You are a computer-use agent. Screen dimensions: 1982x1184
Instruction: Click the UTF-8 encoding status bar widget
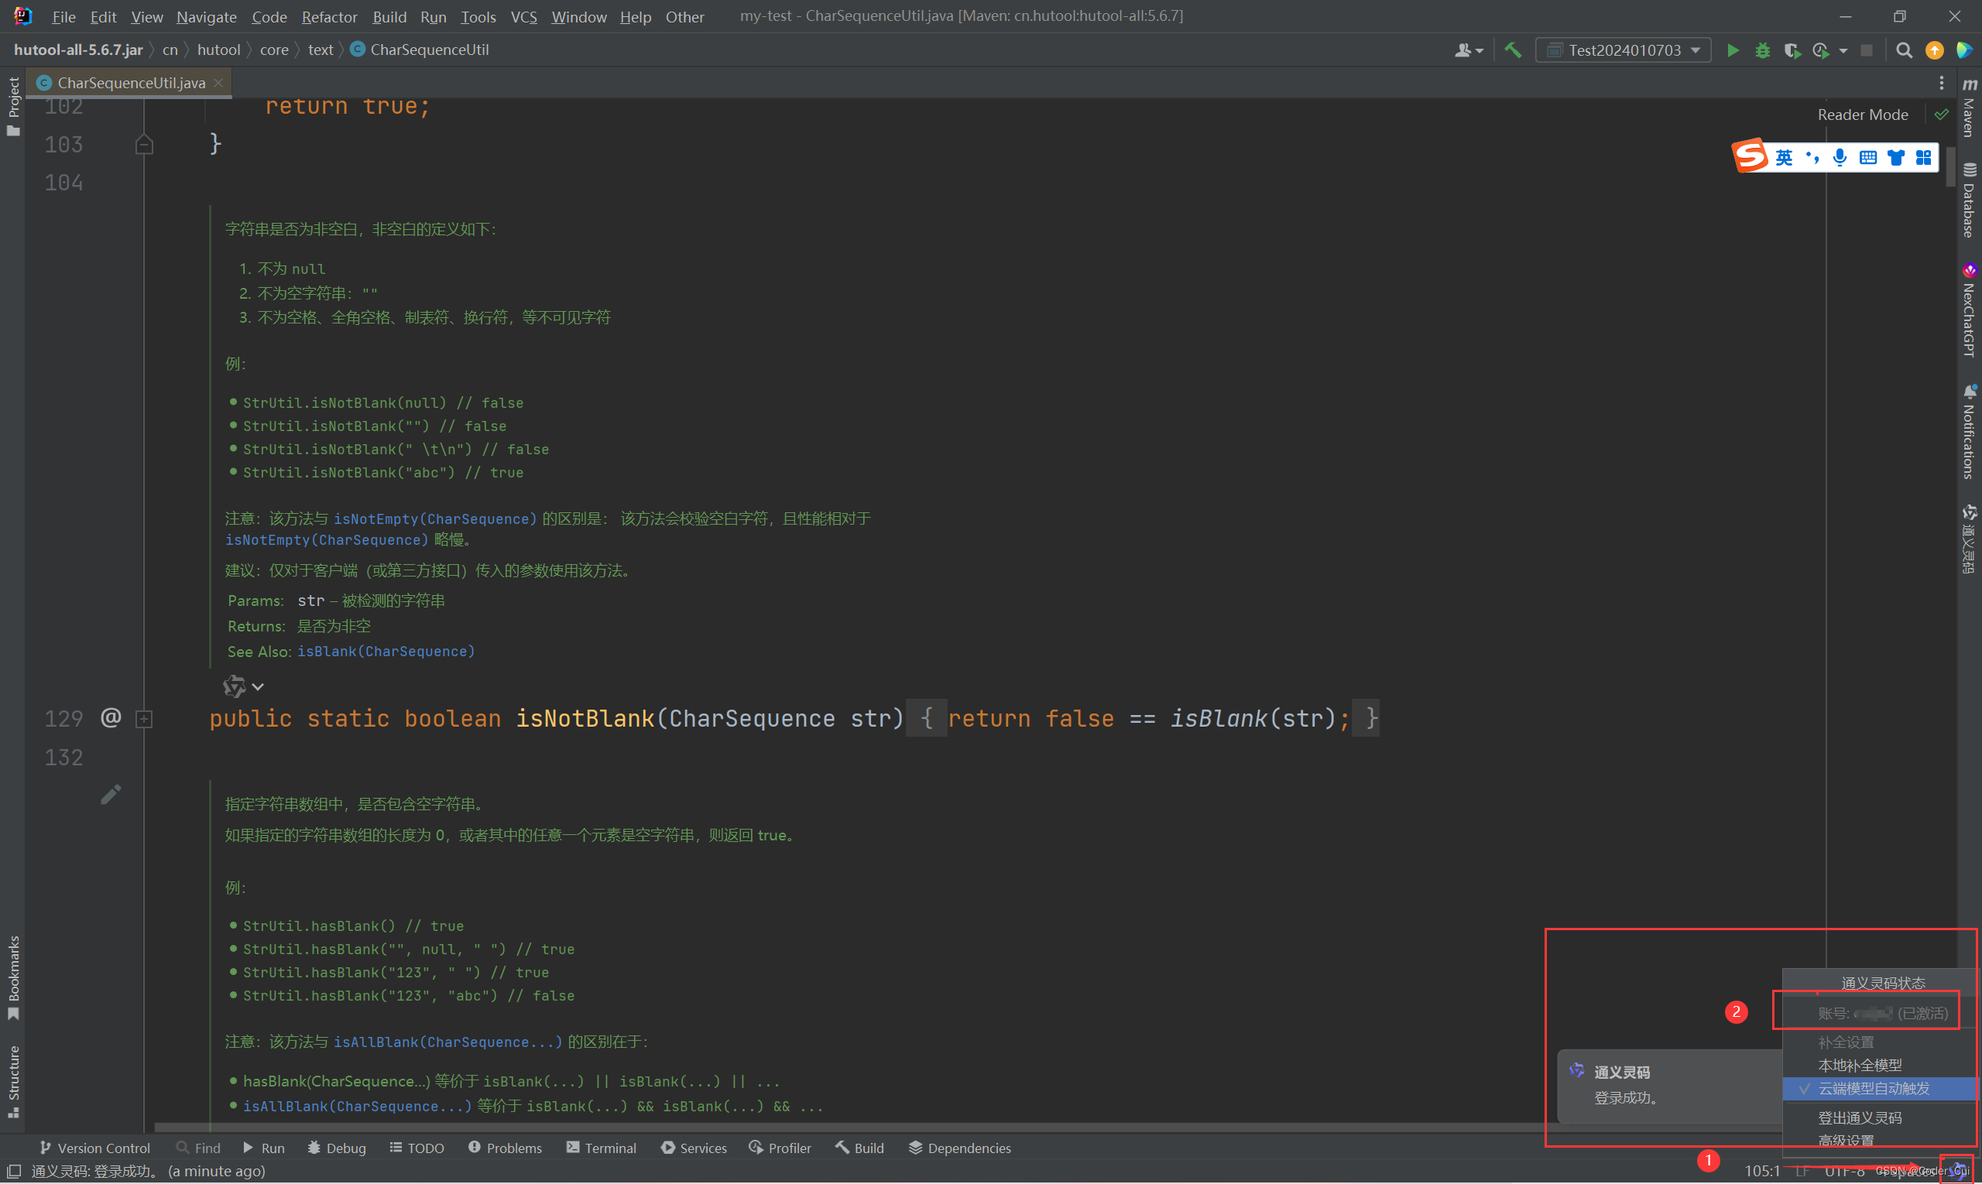(1845, 1172)
